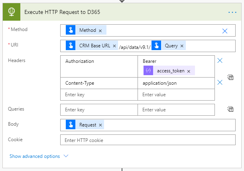Open the action ellipsis menu

coord(232,12)
